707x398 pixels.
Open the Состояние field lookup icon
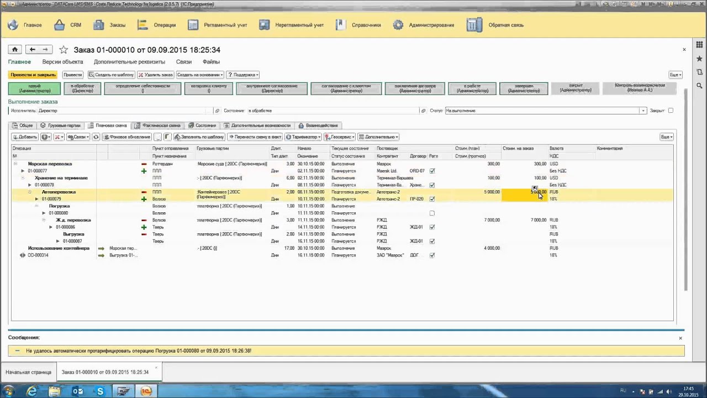point(424,111)
